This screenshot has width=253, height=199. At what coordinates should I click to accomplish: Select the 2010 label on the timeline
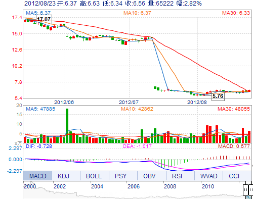pyautogui.click(x=208, y=186)
